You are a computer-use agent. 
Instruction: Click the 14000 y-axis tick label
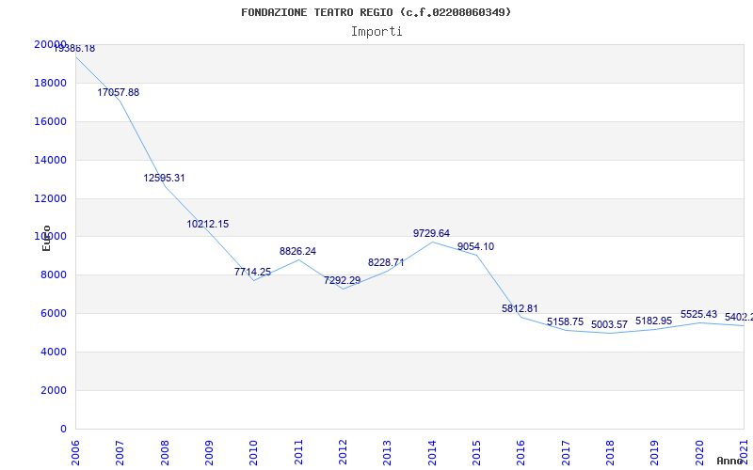51,160
